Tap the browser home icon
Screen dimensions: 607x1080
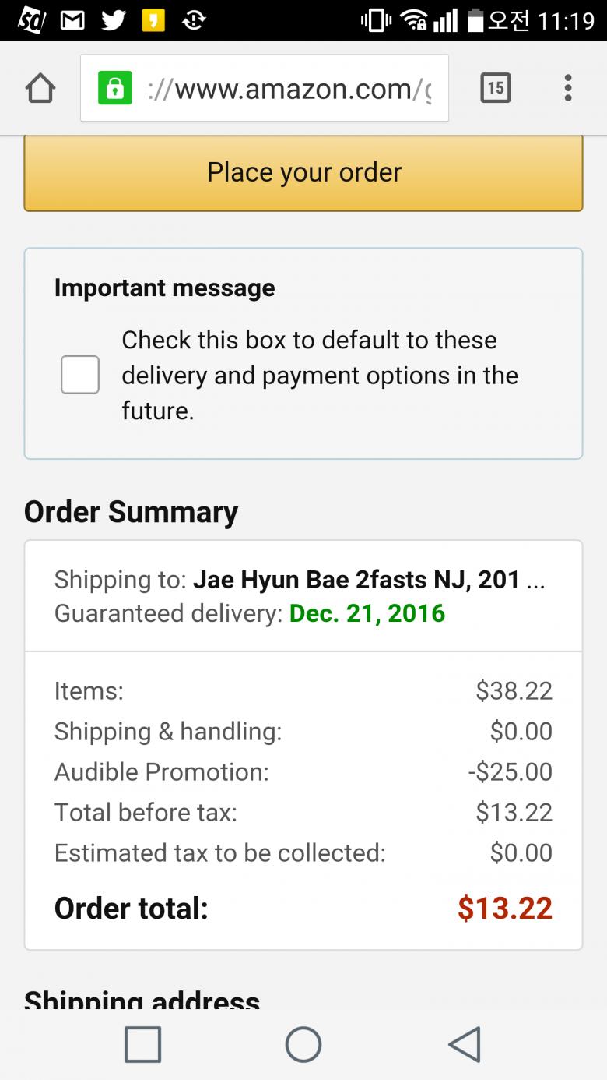click(x=40, y=89)
